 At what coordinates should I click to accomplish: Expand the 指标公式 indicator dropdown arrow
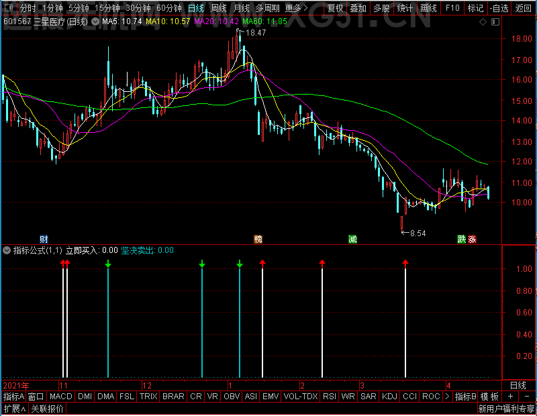coord(7,250)
